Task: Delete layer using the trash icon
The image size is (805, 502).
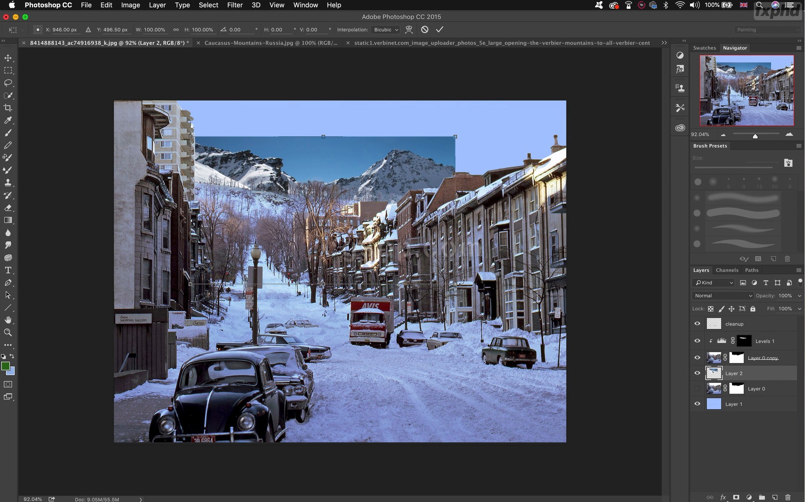Action: pyautogui.click(x=788, y=497)
